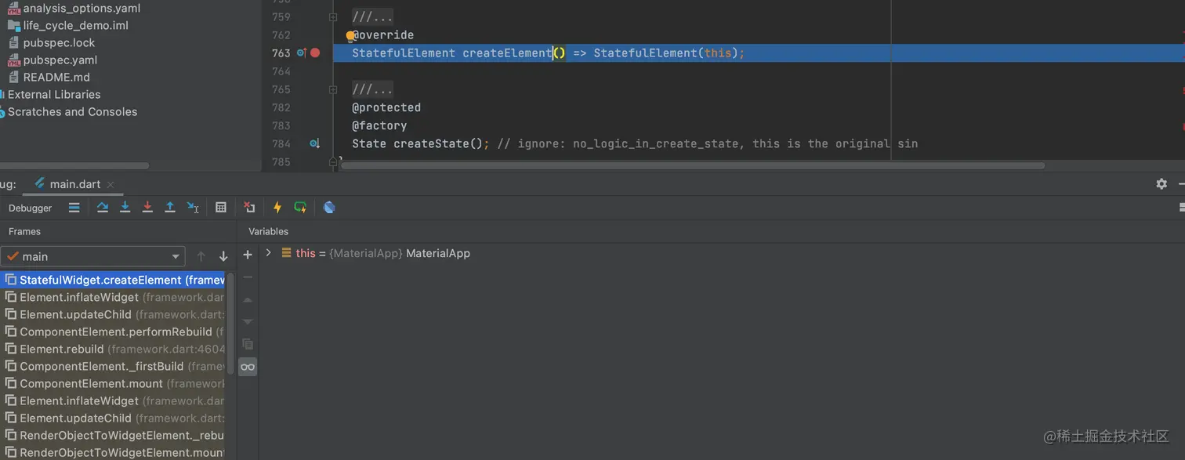Expand the 'this' MaterialApp variable

268,253
